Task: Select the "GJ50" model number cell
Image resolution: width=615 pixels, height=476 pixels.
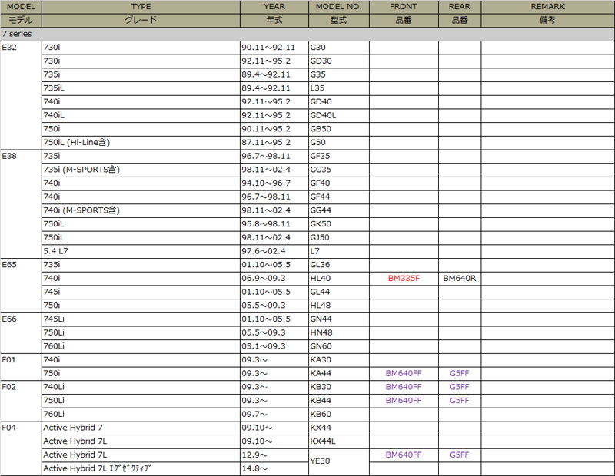Action: coord(339,237)
